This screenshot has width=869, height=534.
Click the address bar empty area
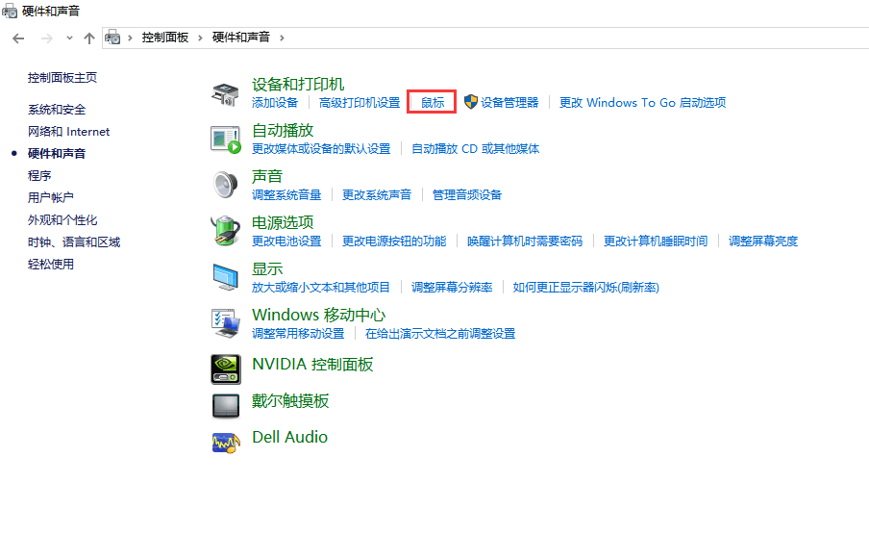tap(577, 38)
